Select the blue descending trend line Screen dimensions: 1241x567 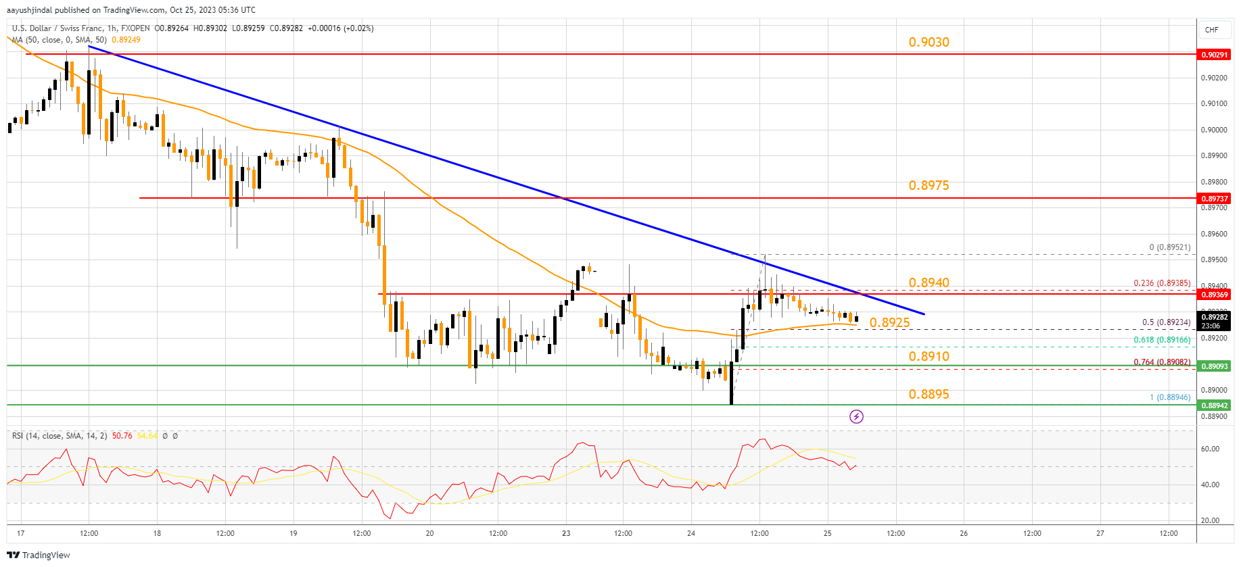coord(507,180)
